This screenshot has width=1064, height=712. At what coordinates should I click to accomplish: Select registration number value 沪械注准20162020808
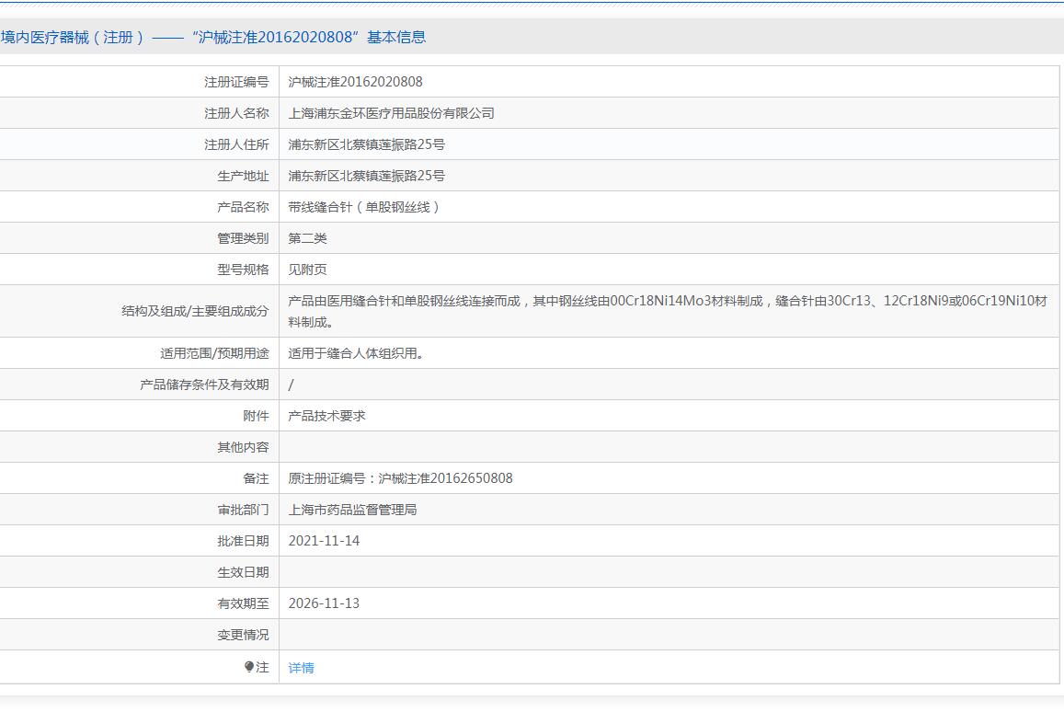[x=355, y=82]
